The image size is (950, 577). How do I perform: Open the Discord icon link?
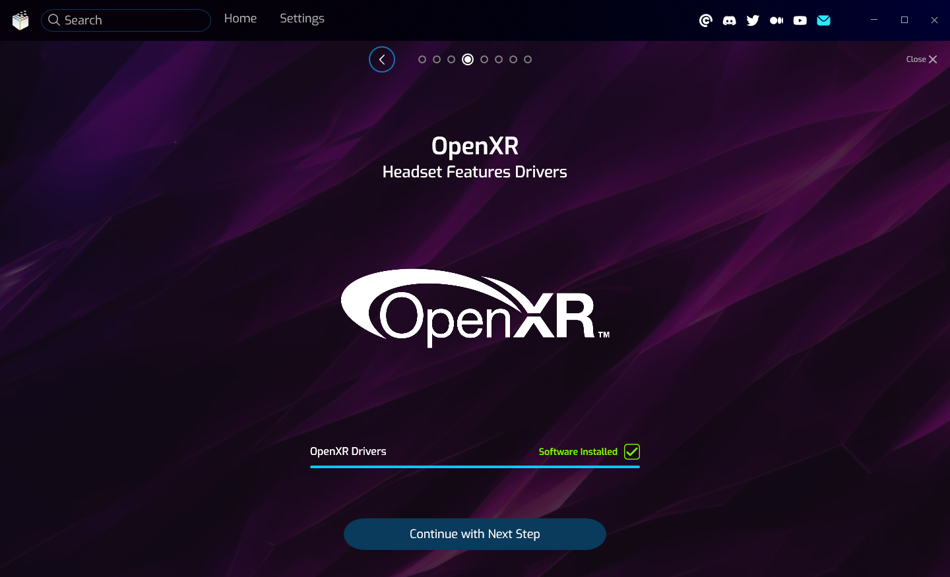729,20
